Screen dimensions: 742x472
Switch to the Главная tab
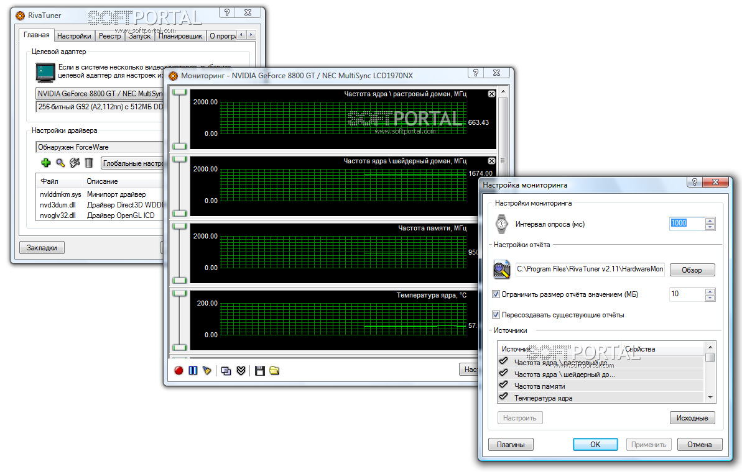point(37,35)
